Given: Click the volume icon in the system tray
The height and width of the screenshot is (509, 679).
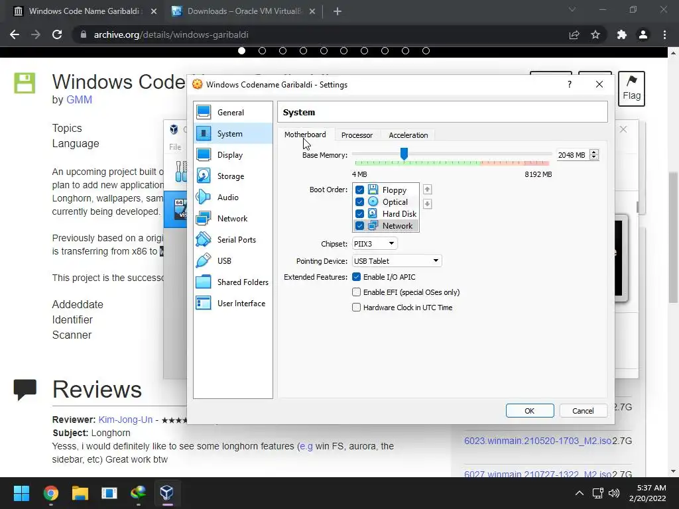Looking at the screenshot, I should click(614, 493).
